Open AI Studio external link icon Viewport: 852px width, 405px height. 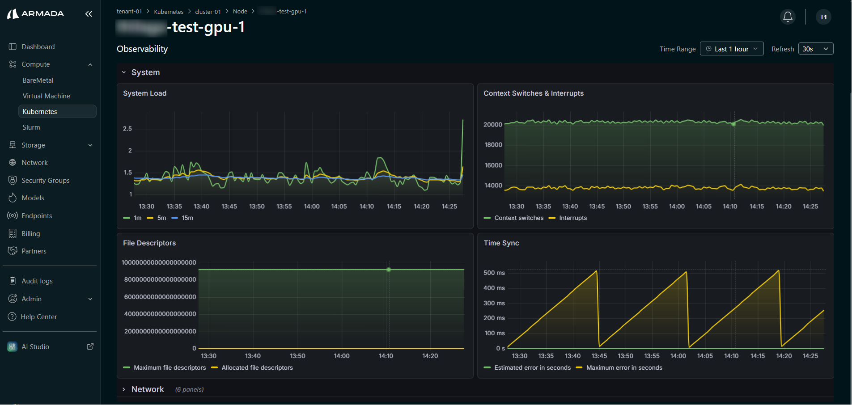[90, 346]
